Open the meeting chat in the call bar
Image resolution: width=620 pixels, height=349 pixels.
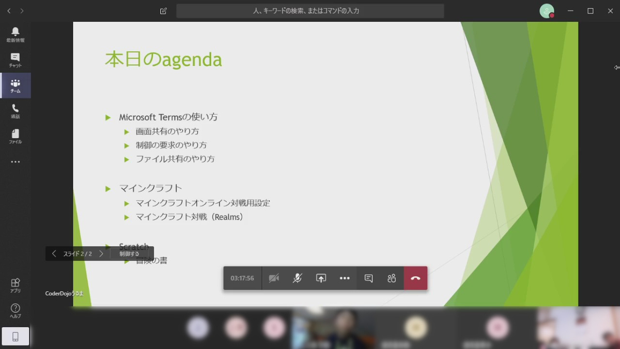[x=368, y=278]
